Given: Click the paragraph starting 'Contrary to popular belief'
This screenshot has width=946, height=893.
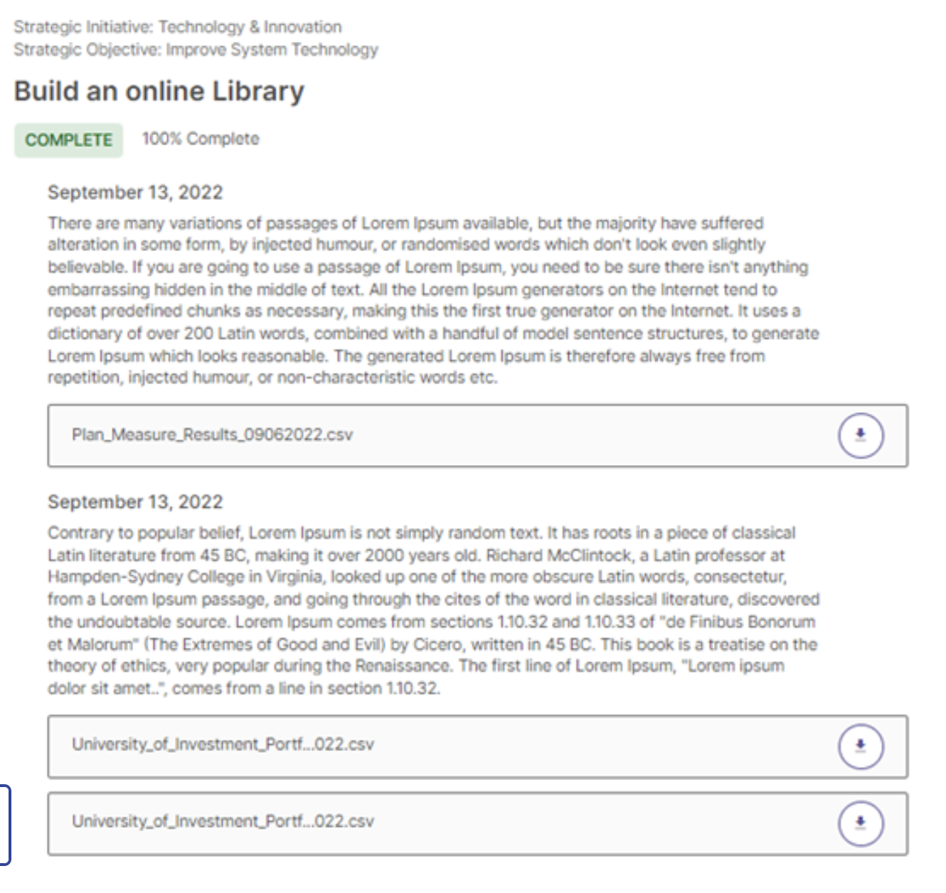Looking at the screenshot, I should (433, 611).
